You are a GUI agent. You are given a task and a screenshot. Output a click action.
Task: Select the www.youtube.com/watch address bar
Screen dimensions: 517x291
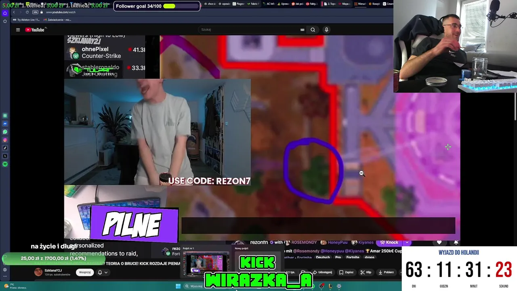coord(61,12)
